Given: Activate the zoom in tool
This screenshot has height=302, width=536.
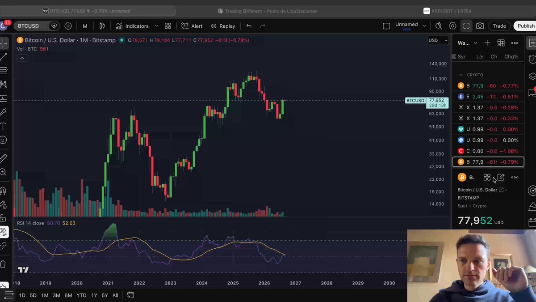Looking at the screenshot, I should pyautogui.click(x=3, y=172).
